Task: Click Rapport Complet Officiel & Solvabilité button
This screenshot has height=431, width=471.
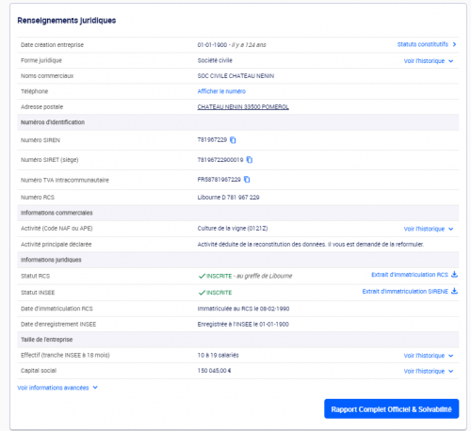Action: pos(391,409)
